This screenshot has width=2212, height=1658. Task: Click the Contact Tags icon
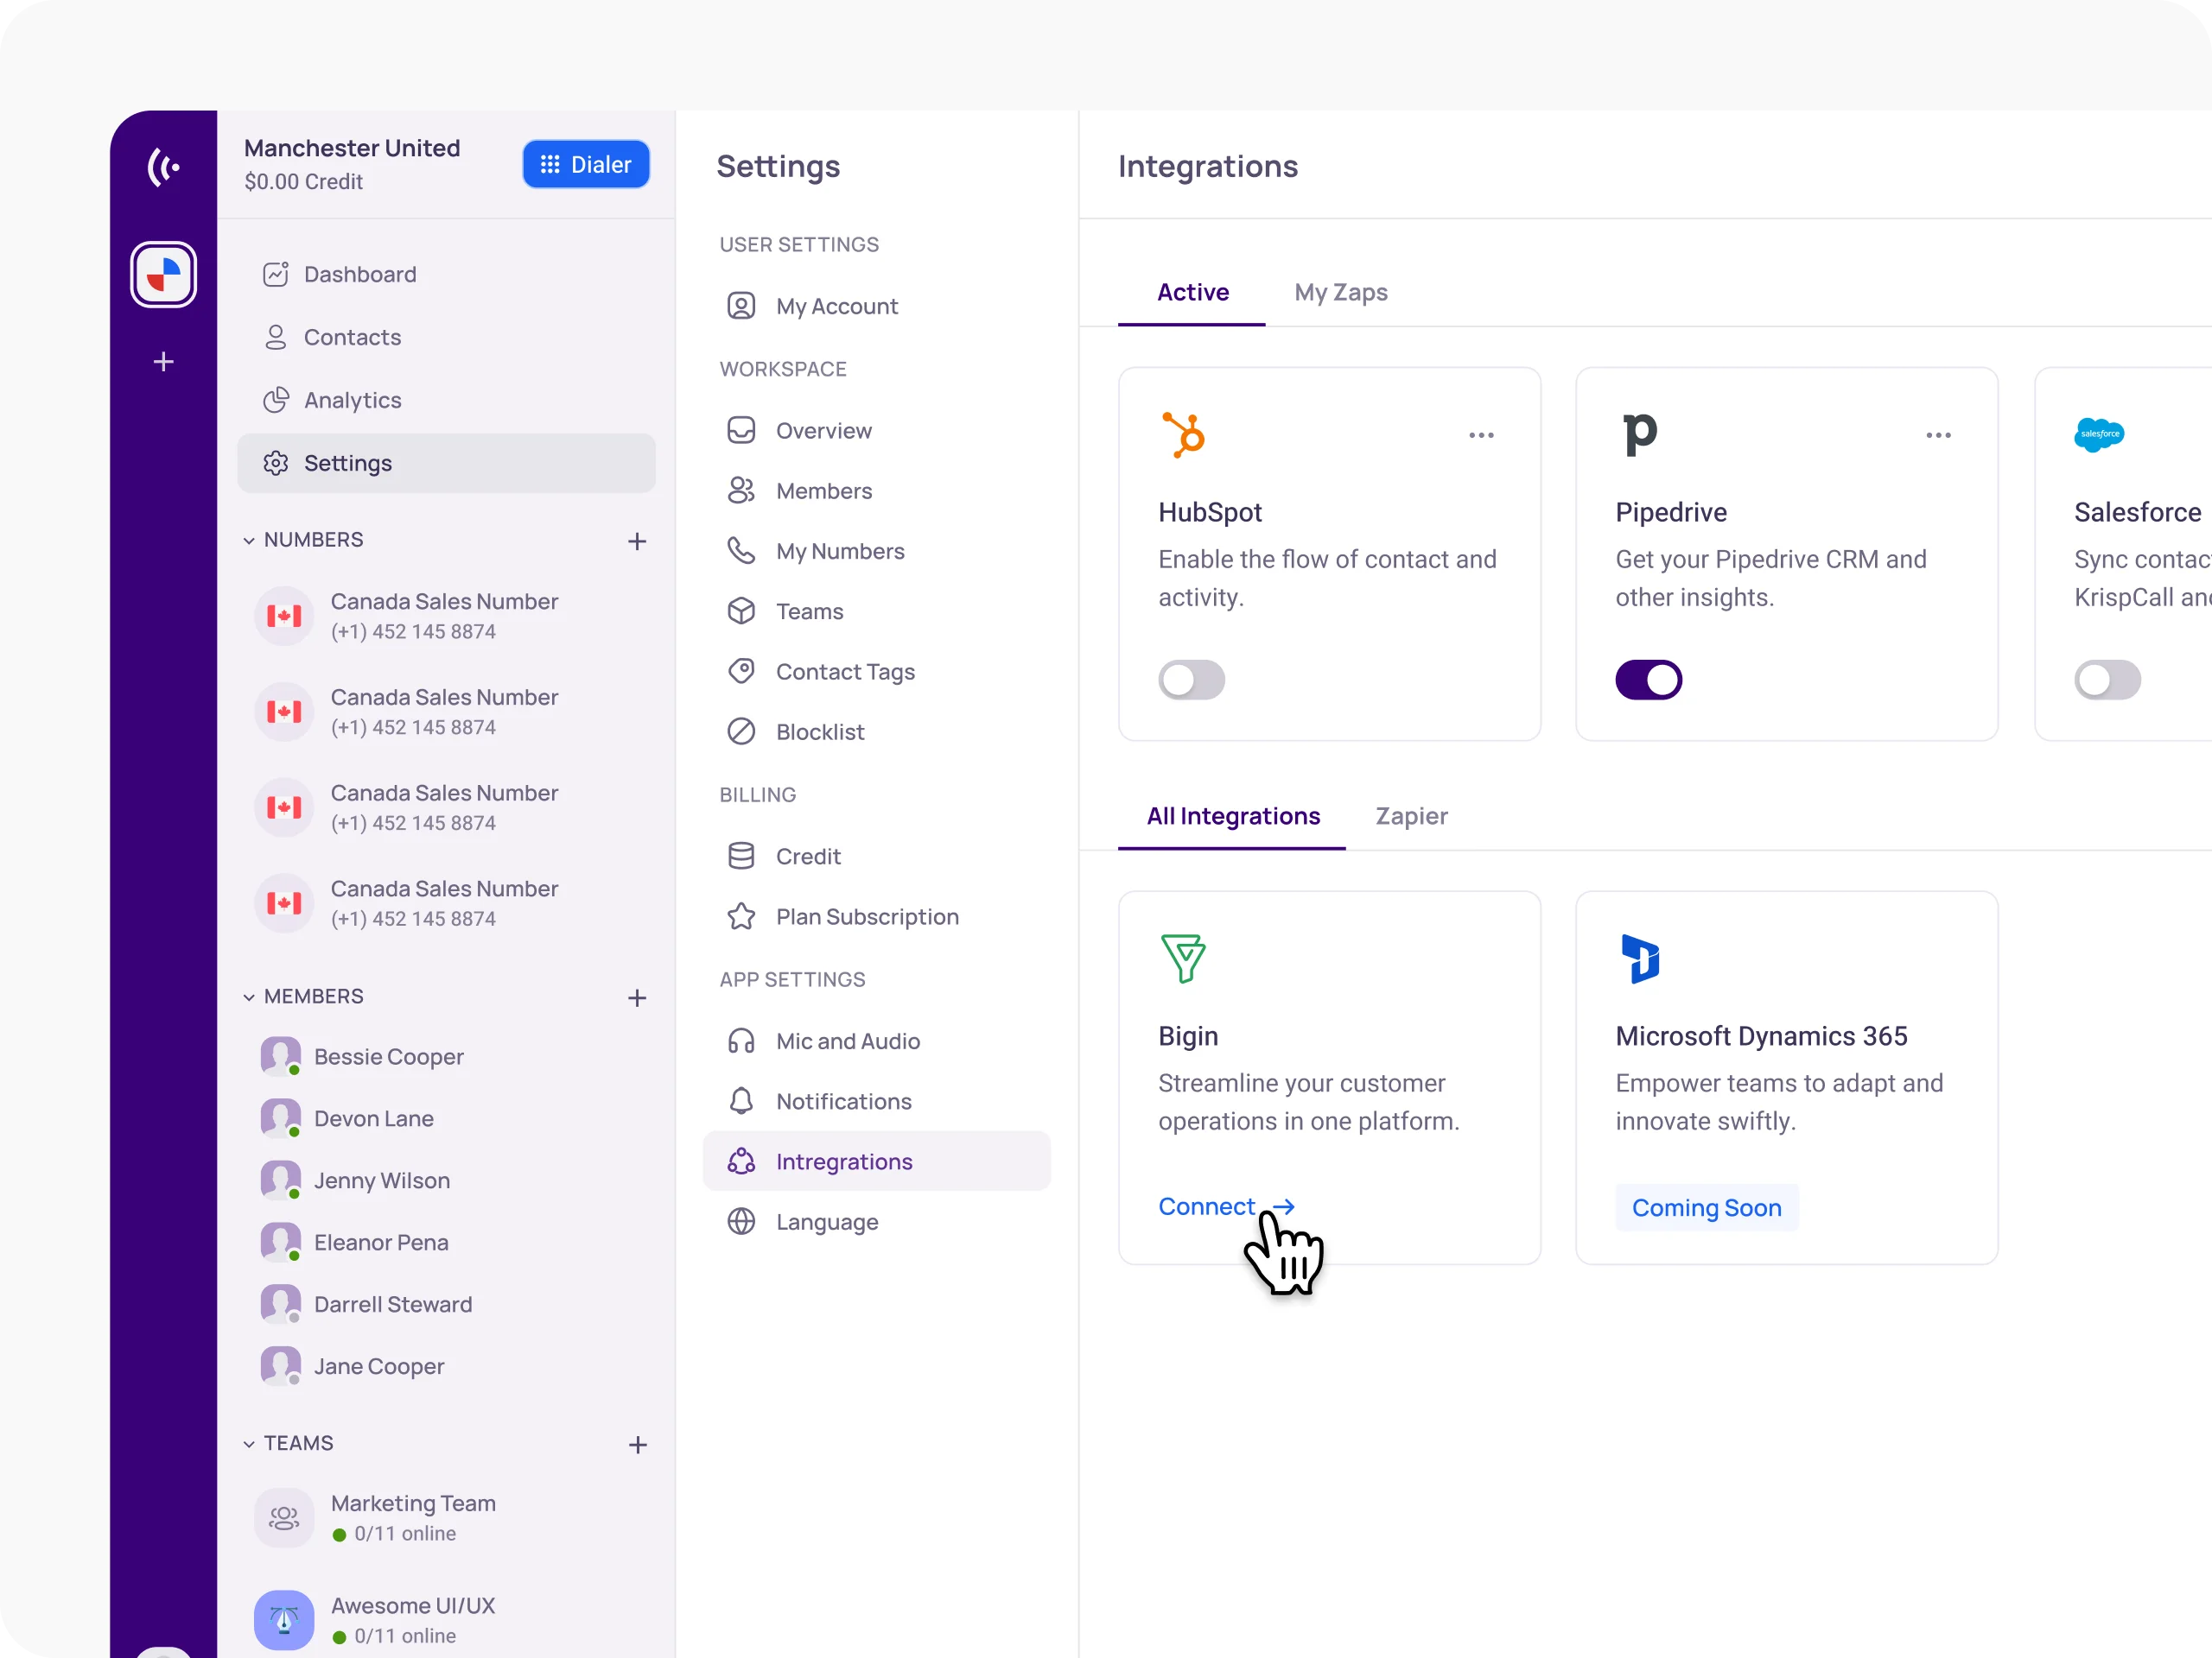[x=741, y=671]
